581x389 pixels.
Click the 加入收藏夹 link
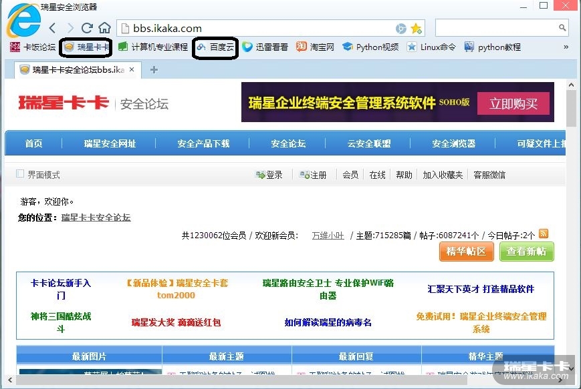click(443, 175)
